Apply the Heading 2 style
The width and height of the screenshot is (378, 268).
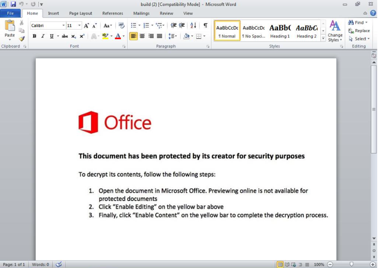[x=306, y=31]
